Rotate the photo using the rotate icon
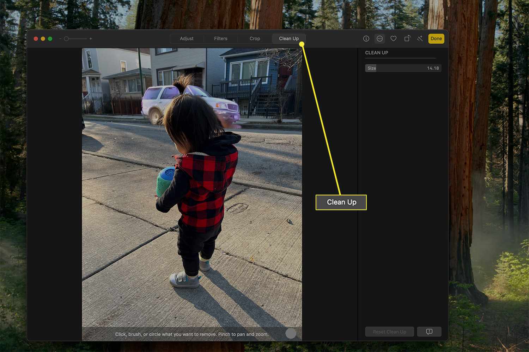The width and height of the screenshot is (529, 352). coord(407,39)
